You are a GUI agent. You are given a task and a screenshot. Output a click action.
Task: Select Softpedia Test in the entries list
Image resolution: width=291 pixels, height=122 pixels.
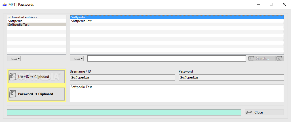[x=177, y=21]
